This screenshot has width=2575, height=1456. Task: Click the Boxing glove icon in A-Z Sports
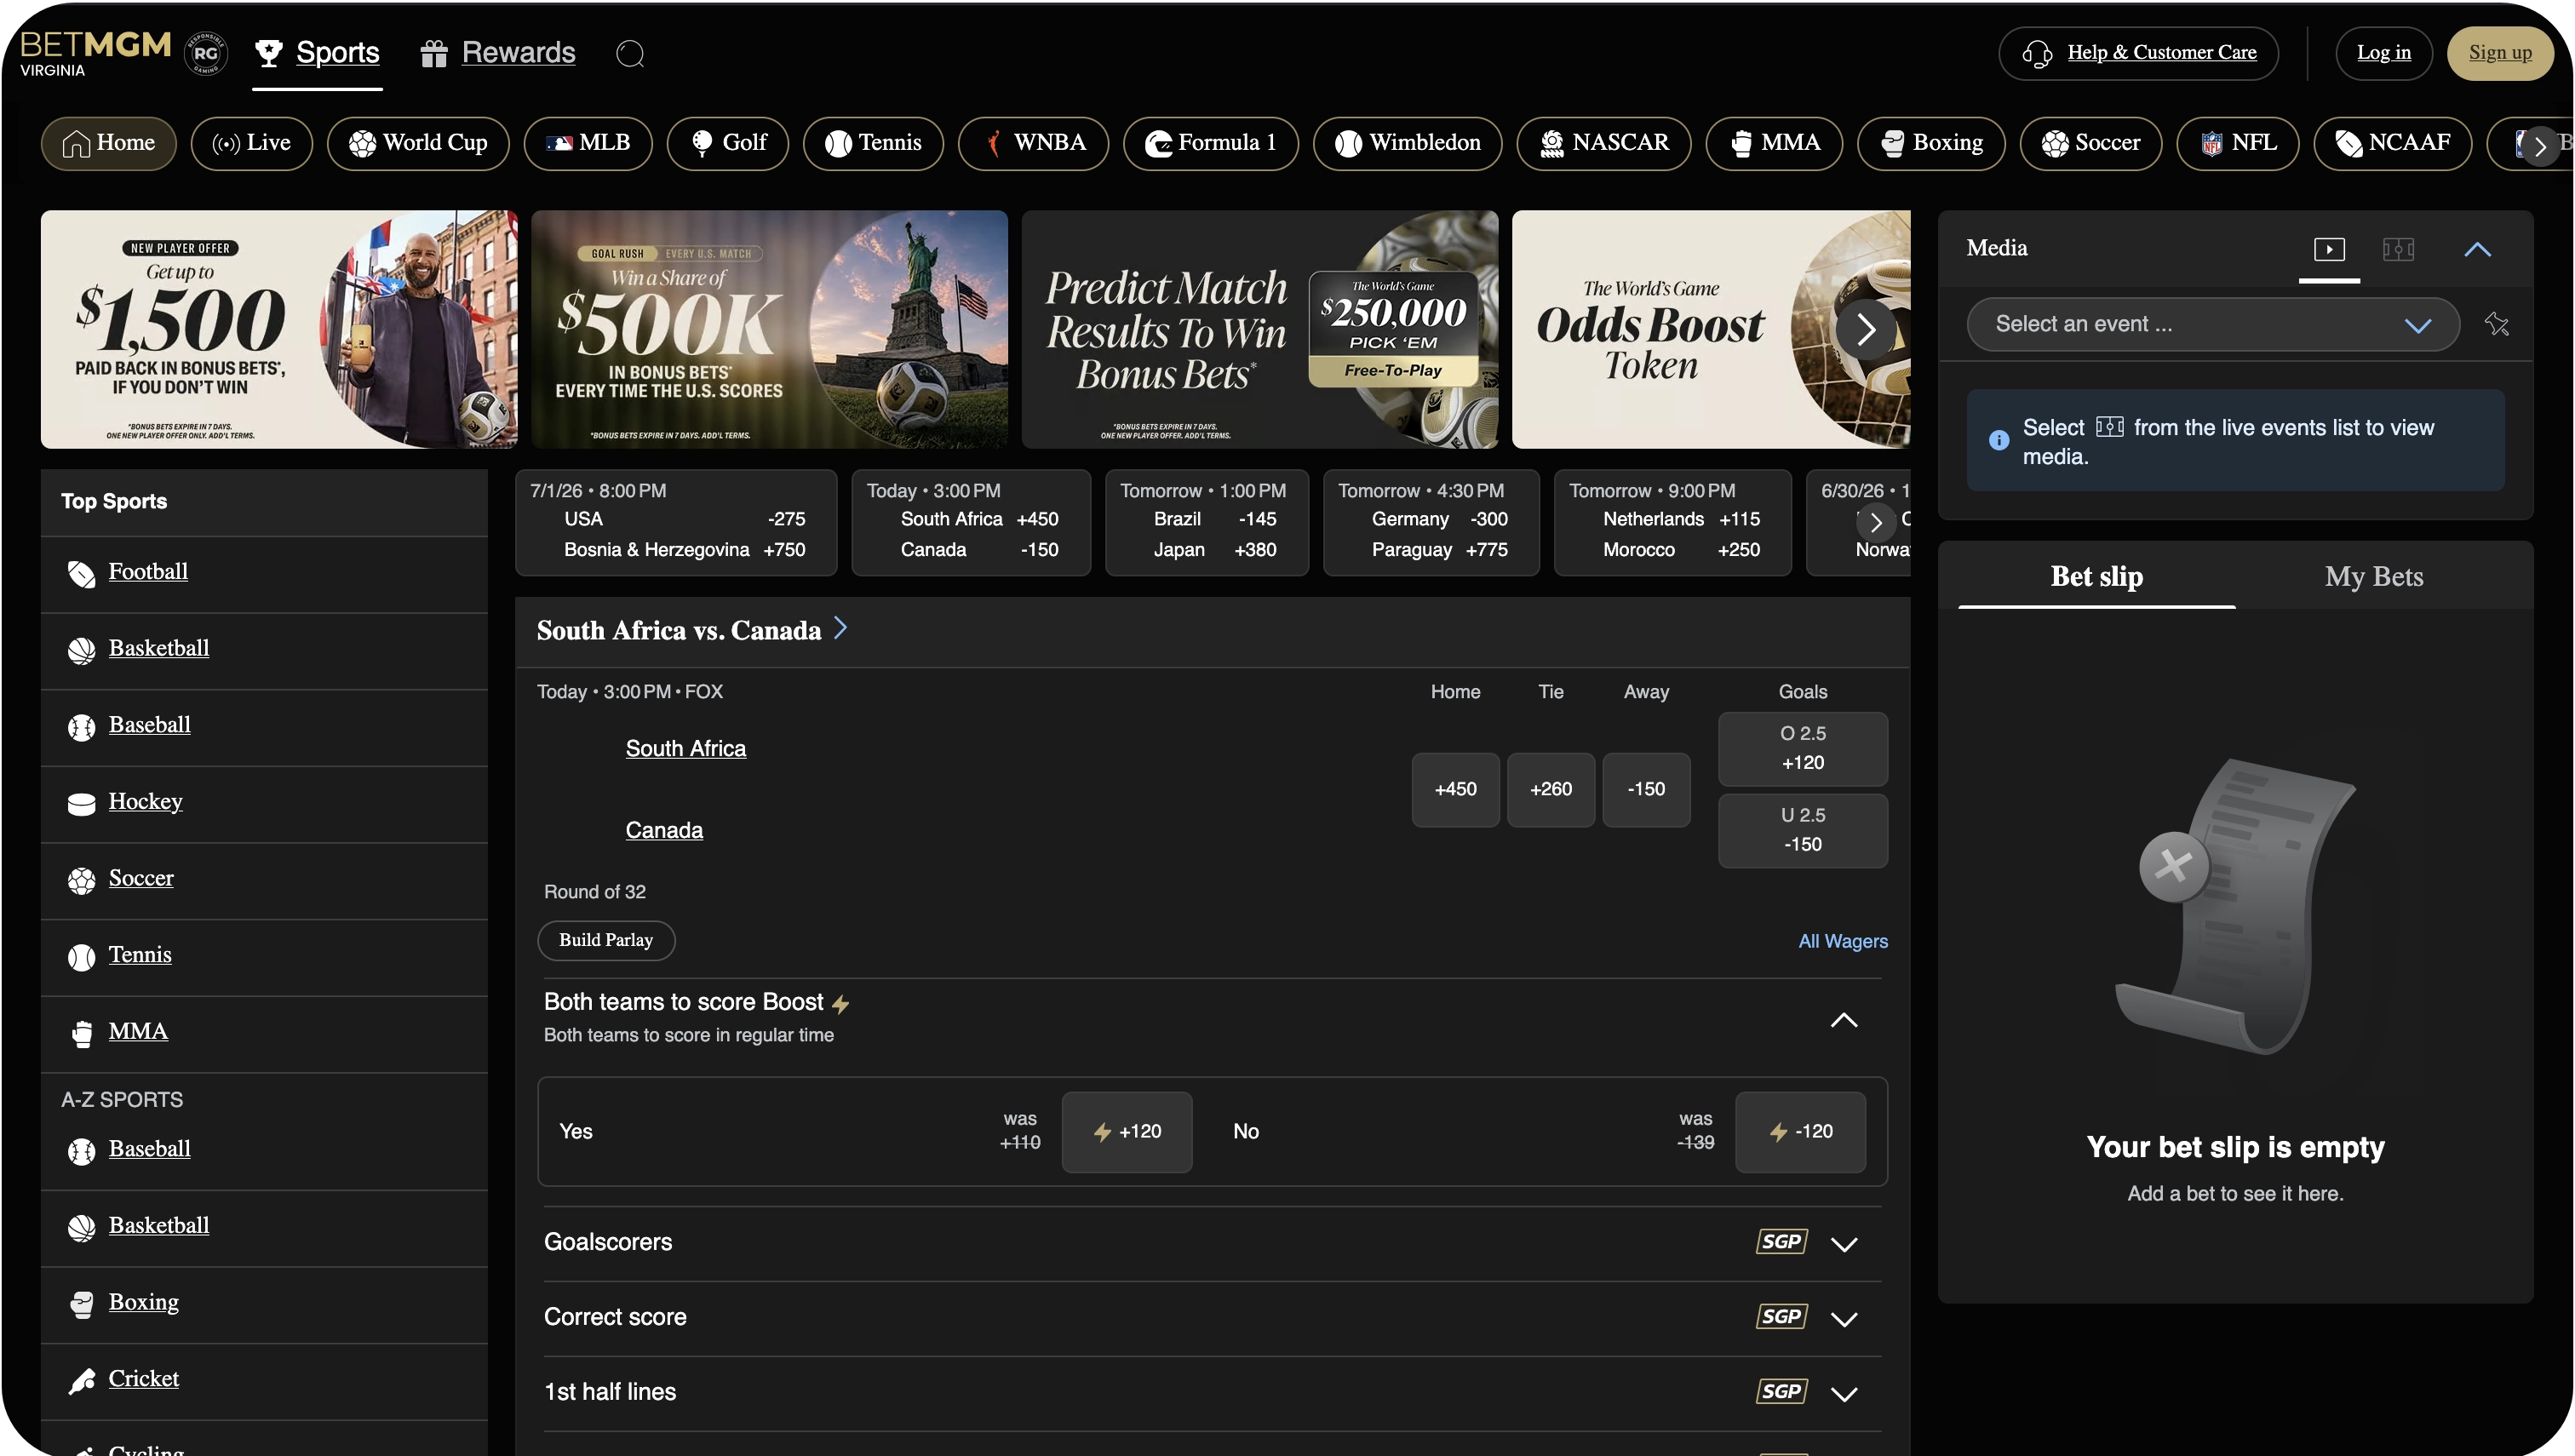click(x=81, y=1304)
